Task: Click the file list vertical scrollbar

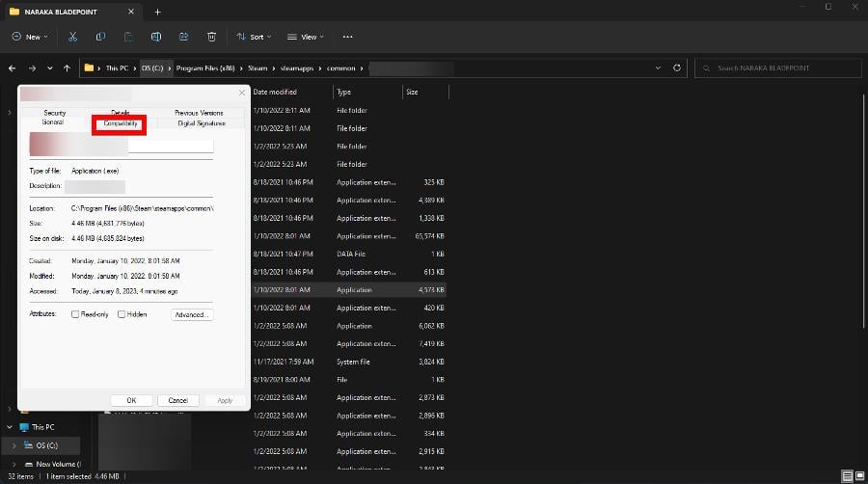Action: pyautogui.click(x=863, y=210)
